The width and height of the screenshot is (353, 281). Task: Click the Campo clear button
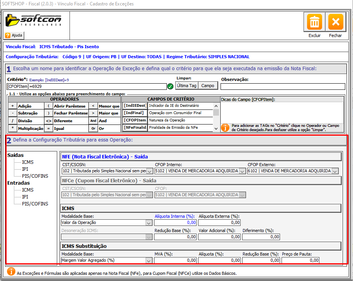coord(208,86)
